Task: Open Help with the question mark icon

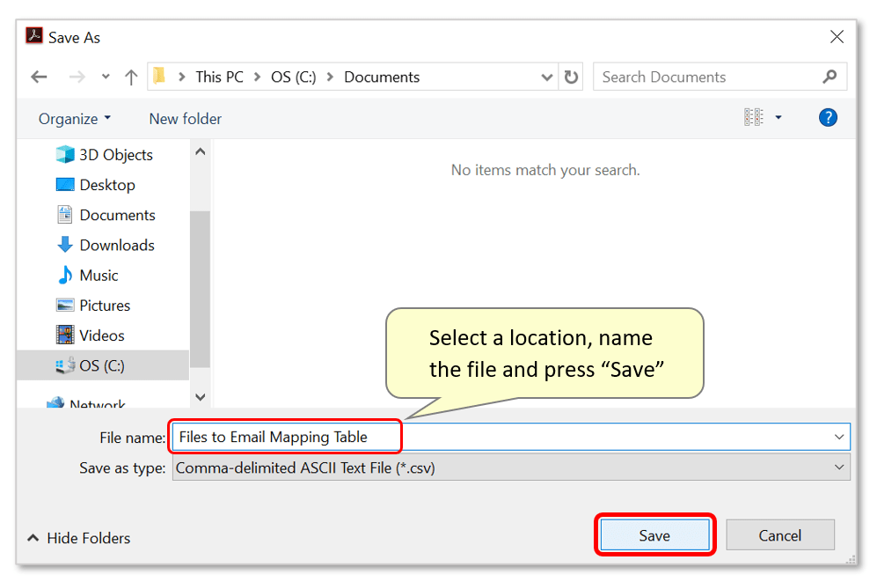Action: point(828,117)
